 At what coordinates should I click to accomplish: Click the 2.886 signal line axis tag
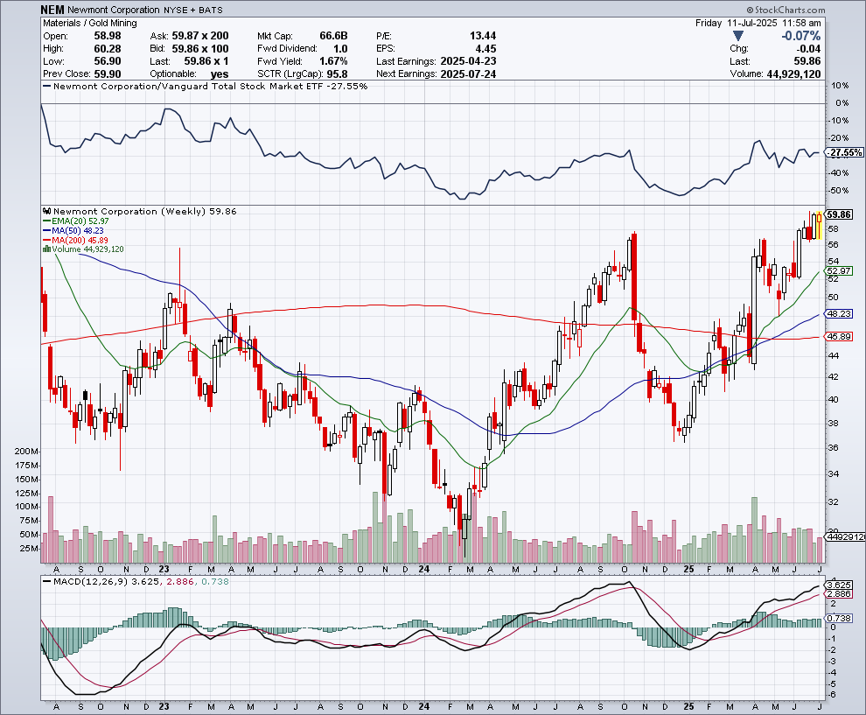tap(838, 594)
